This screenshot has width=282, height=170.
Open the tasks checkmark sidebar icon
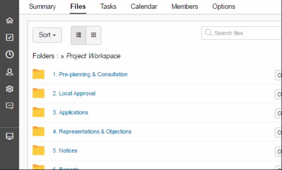click(9, 37)
